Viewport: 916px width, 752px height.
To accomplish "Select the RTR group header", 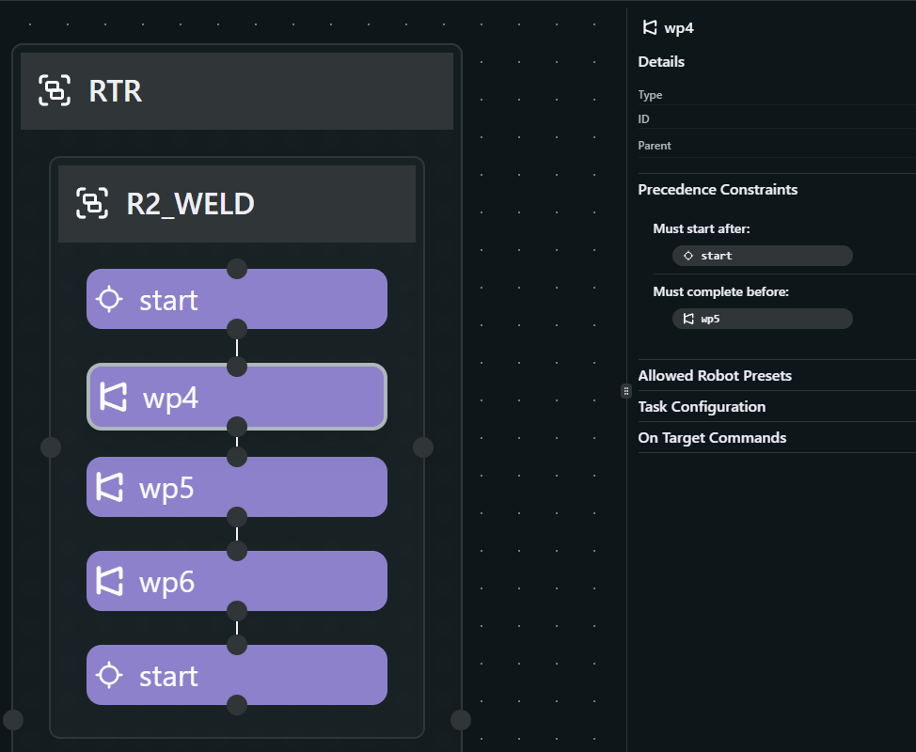I will click(x=237, y=91).
